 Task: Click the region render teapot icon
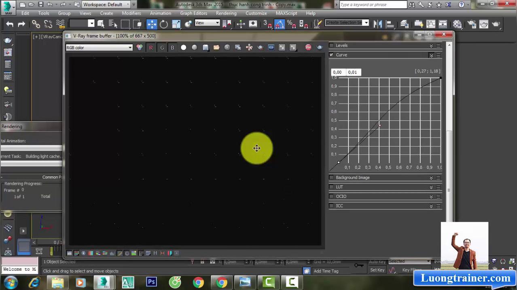pyautogui.click(x=260, y=48)
